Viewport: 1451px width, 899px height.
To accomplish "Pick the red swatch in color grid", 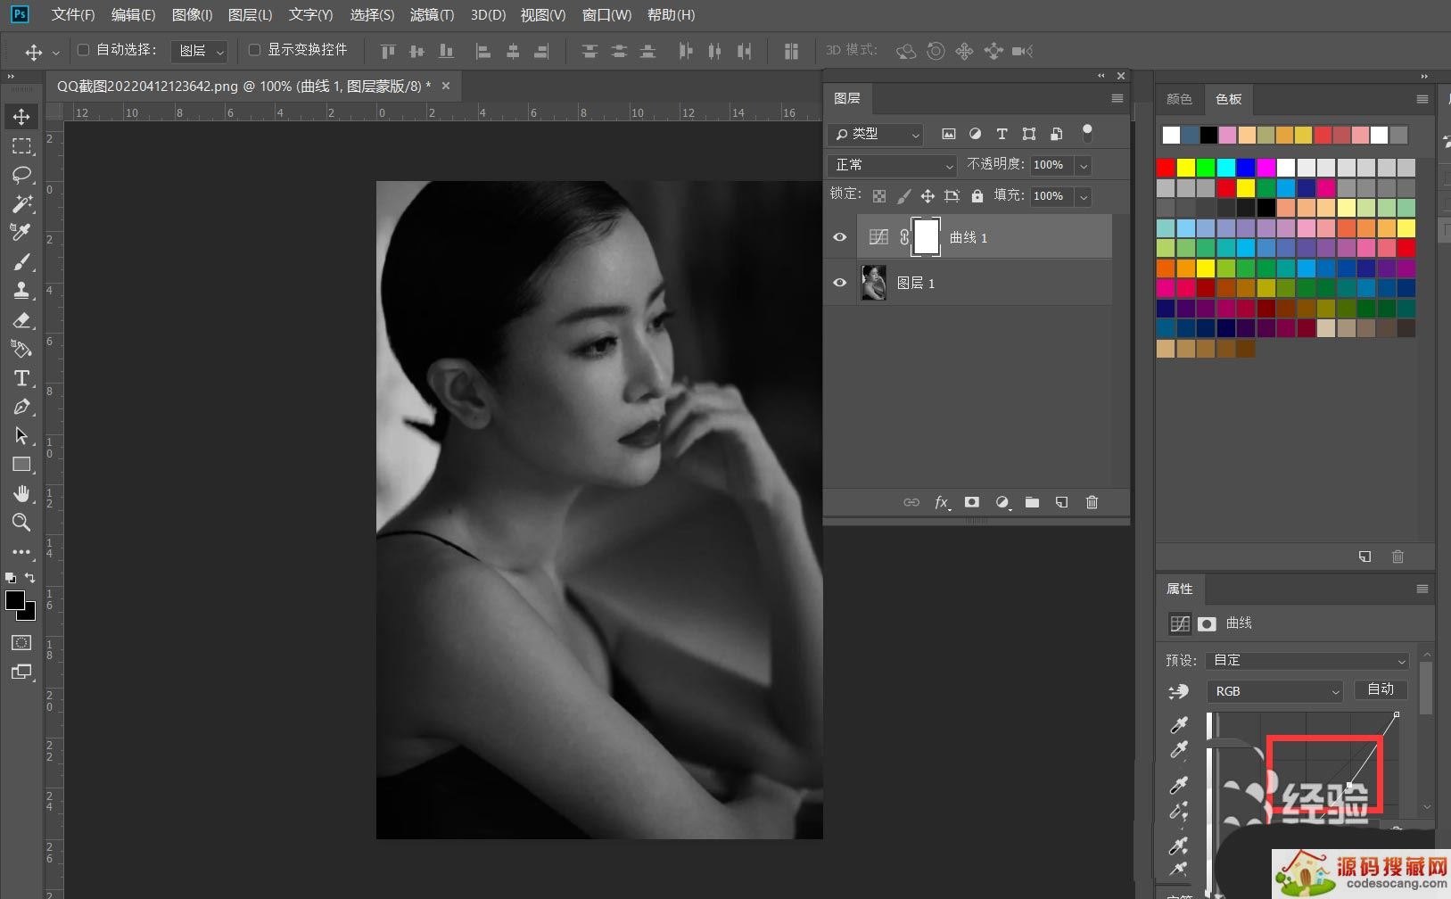I will [1166, 168].
